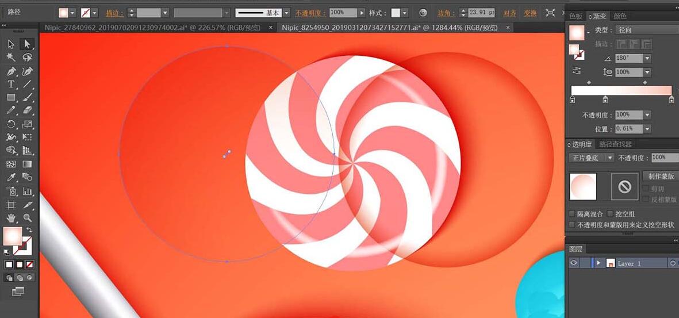Select the Magic Wand tool

[11, 57]
